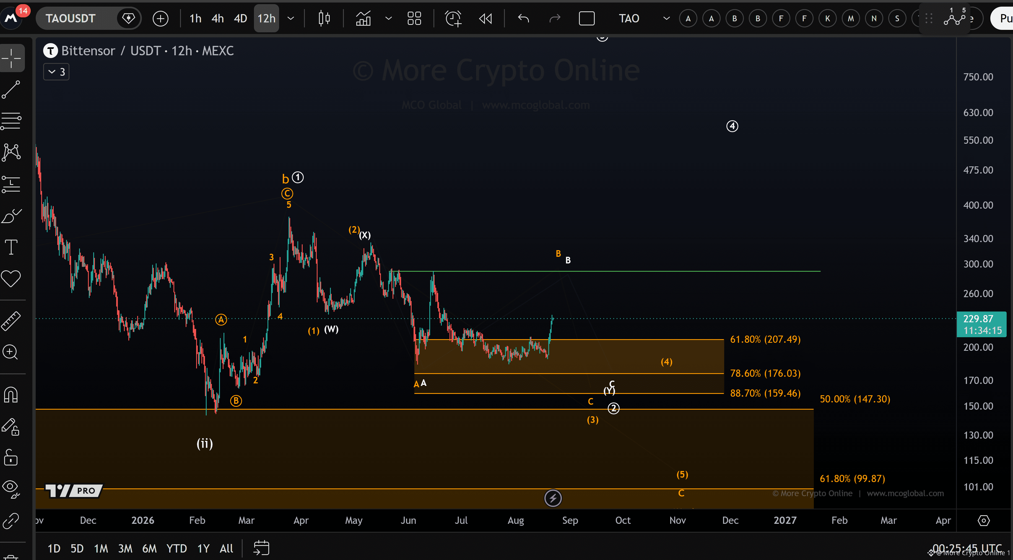
Task: Click the 78.60% (176.03) Fibonacci label
Action: [765, 373]
